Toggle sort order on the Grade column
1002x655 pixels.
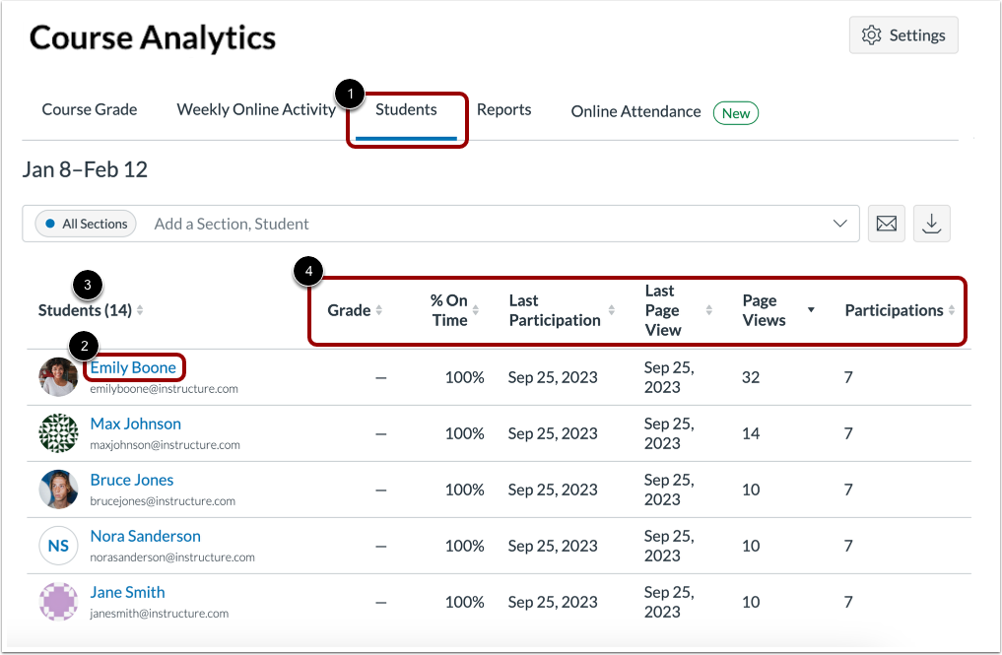coord(377,310)
